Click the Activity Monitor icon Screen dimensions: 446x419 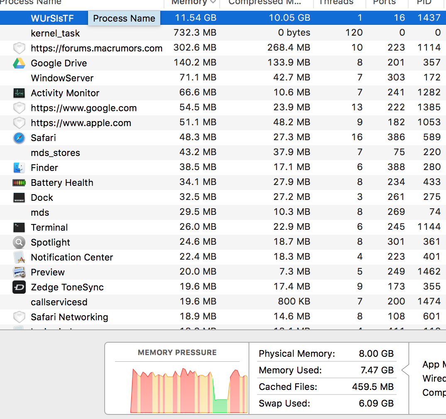click(19, 93)
